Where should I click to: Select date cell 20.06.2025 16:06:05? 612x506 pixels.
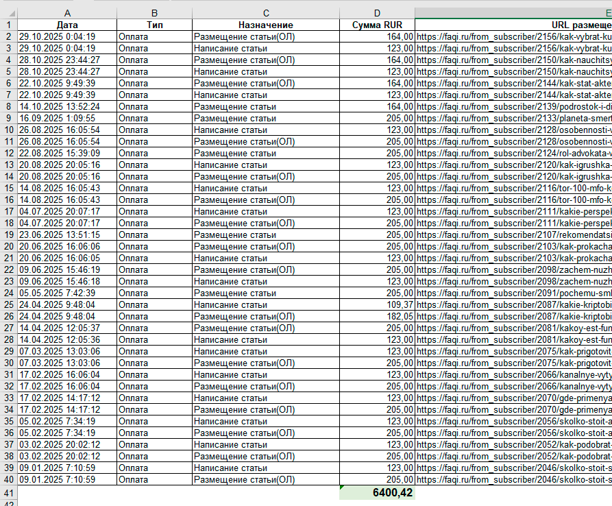click(67, 258)
